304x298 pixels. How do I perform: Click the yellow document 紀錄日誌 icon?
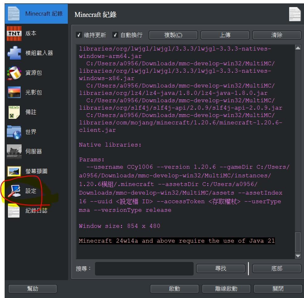click(x=14, y=211)
